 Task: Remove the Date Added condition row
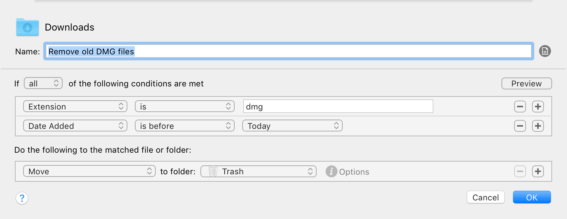pyautogui.click(x=520, y=126)
